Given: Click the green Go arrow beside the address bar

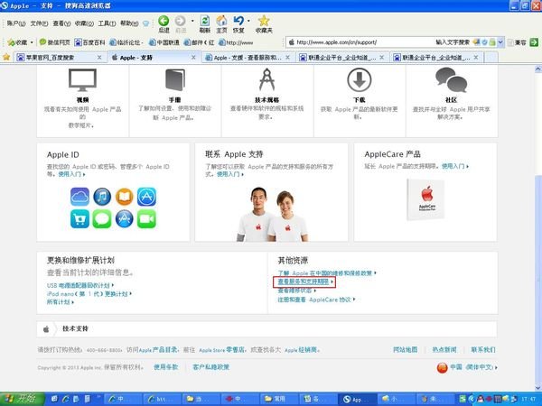Looking at the screenshot, I should [534, 42].
